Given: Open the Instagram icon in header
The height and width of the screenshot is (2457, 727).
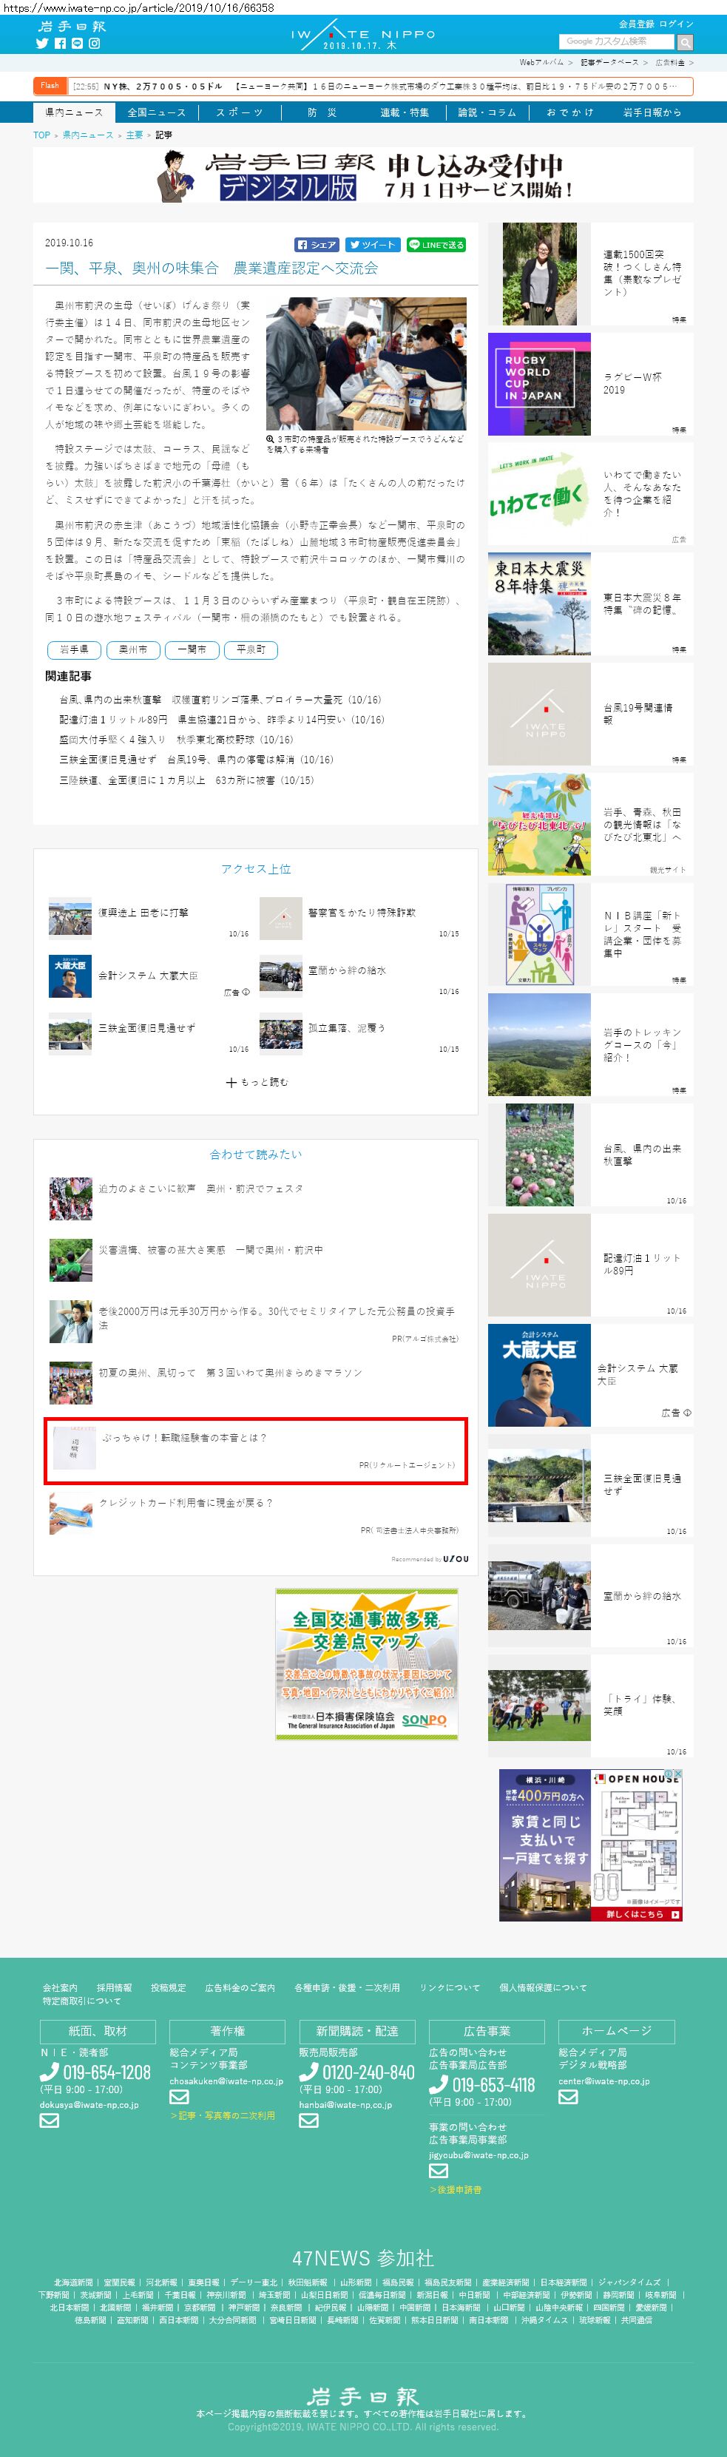Looking at the screenshot, I should (95, 43).
